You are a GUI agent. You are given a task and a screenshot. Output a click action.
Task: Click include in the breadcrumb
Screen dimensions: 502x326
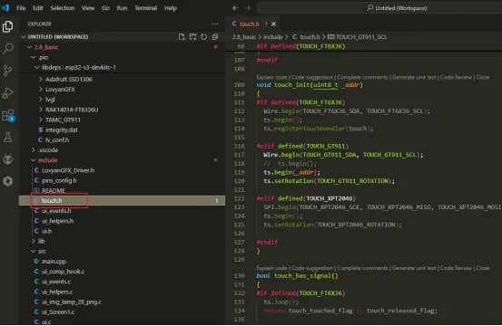272,37
